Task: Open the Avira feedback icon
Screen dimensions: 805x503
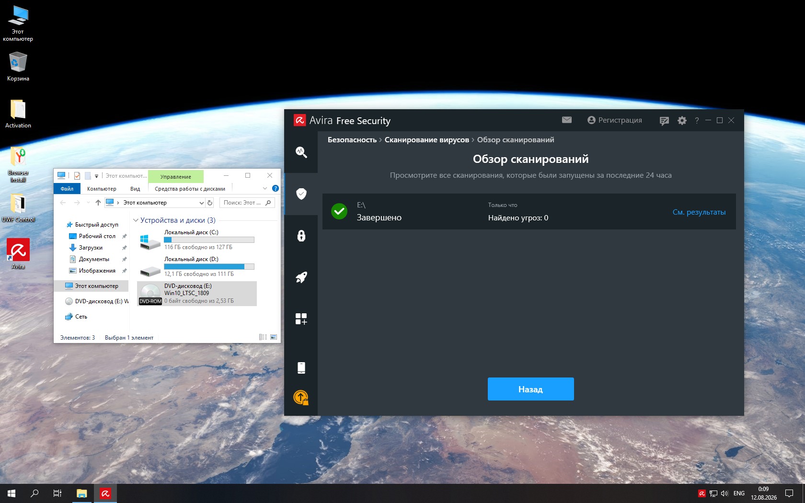Action: pyautogui.click(x=664, y=121)
